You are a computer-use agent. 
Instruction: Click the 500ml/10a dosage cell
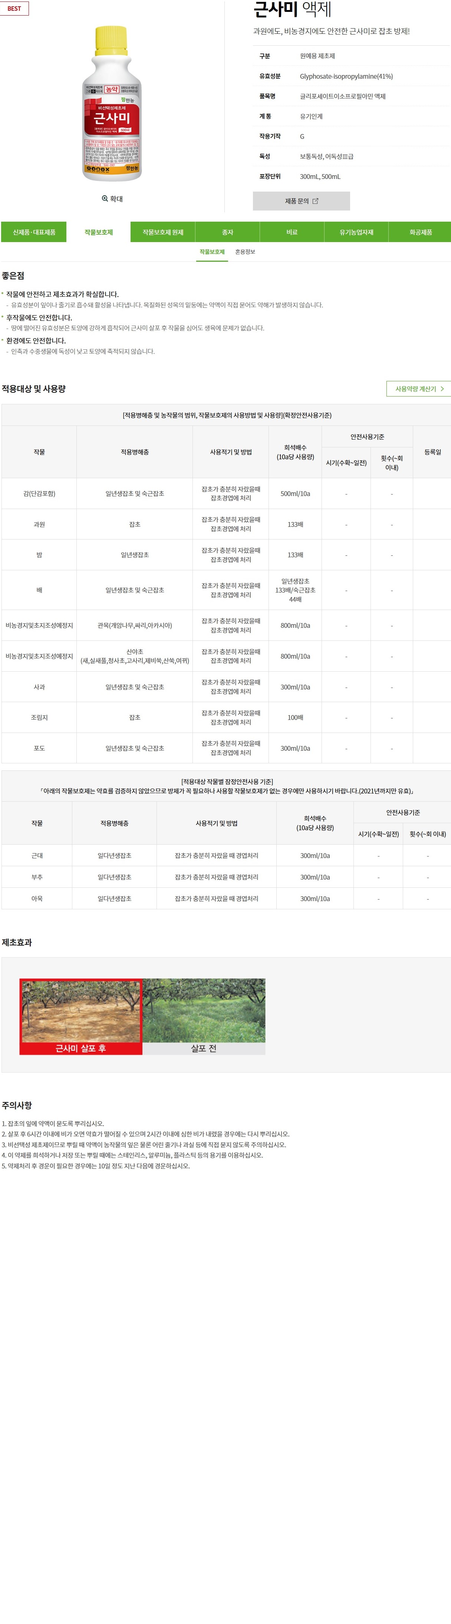click(296, 494)
